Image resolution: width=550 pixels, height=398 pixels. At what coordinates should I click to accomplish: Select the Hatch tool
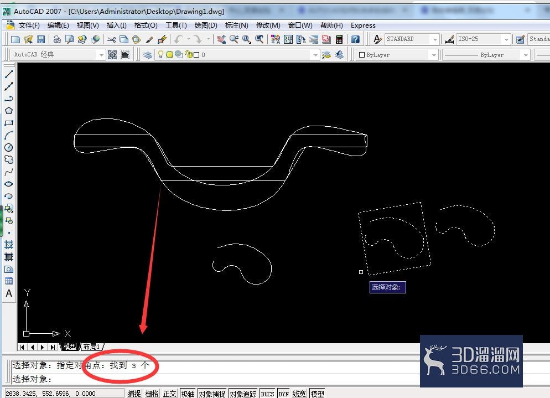(x=9, y=245)
